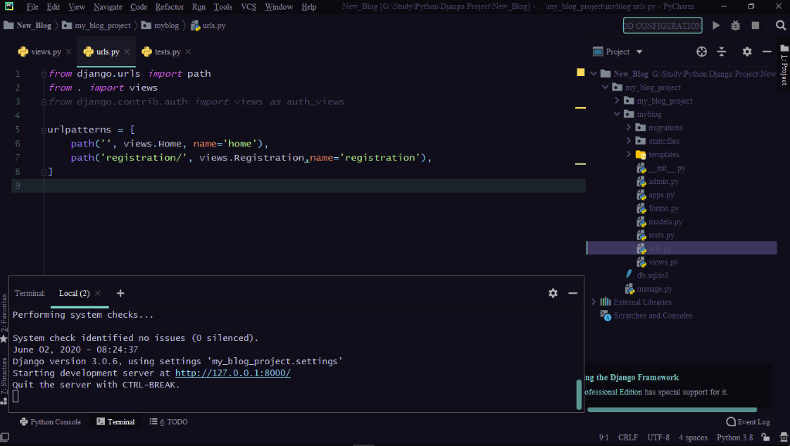Click the yellow inspection indicator square
Image resolution: width=790 pixels, height=446 pixels.
tap(580, 73)
